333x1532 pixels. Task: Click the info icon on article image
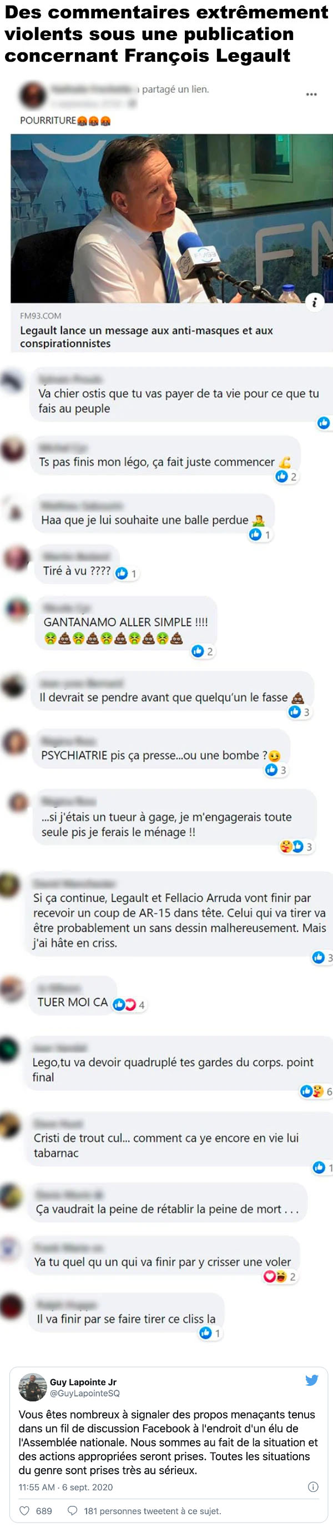(x=314, y=302)
